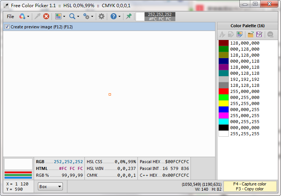Viewport: 281px width, 196px height.
Task: Click the F3 - Copy color hint
Action: coord(250,189)
